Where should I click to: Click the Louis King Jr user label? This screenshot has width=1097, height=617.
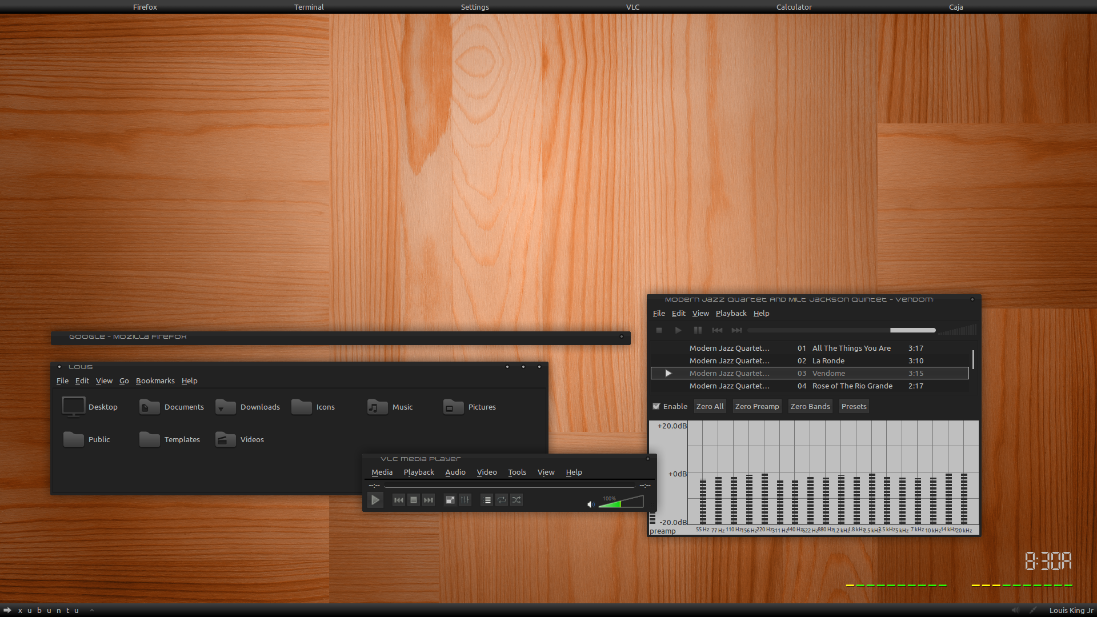pos(1071,610)
